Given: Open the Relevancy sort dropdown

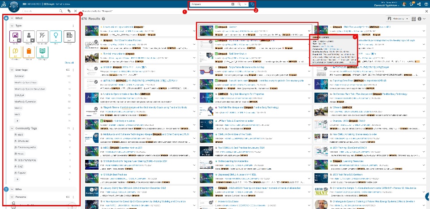Looking at the screenshot, I should [398, 19].
